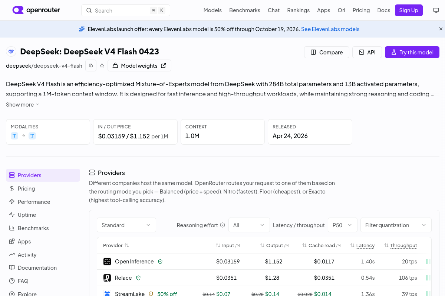Click StreamLake orange shield icon

pos(151,294)
